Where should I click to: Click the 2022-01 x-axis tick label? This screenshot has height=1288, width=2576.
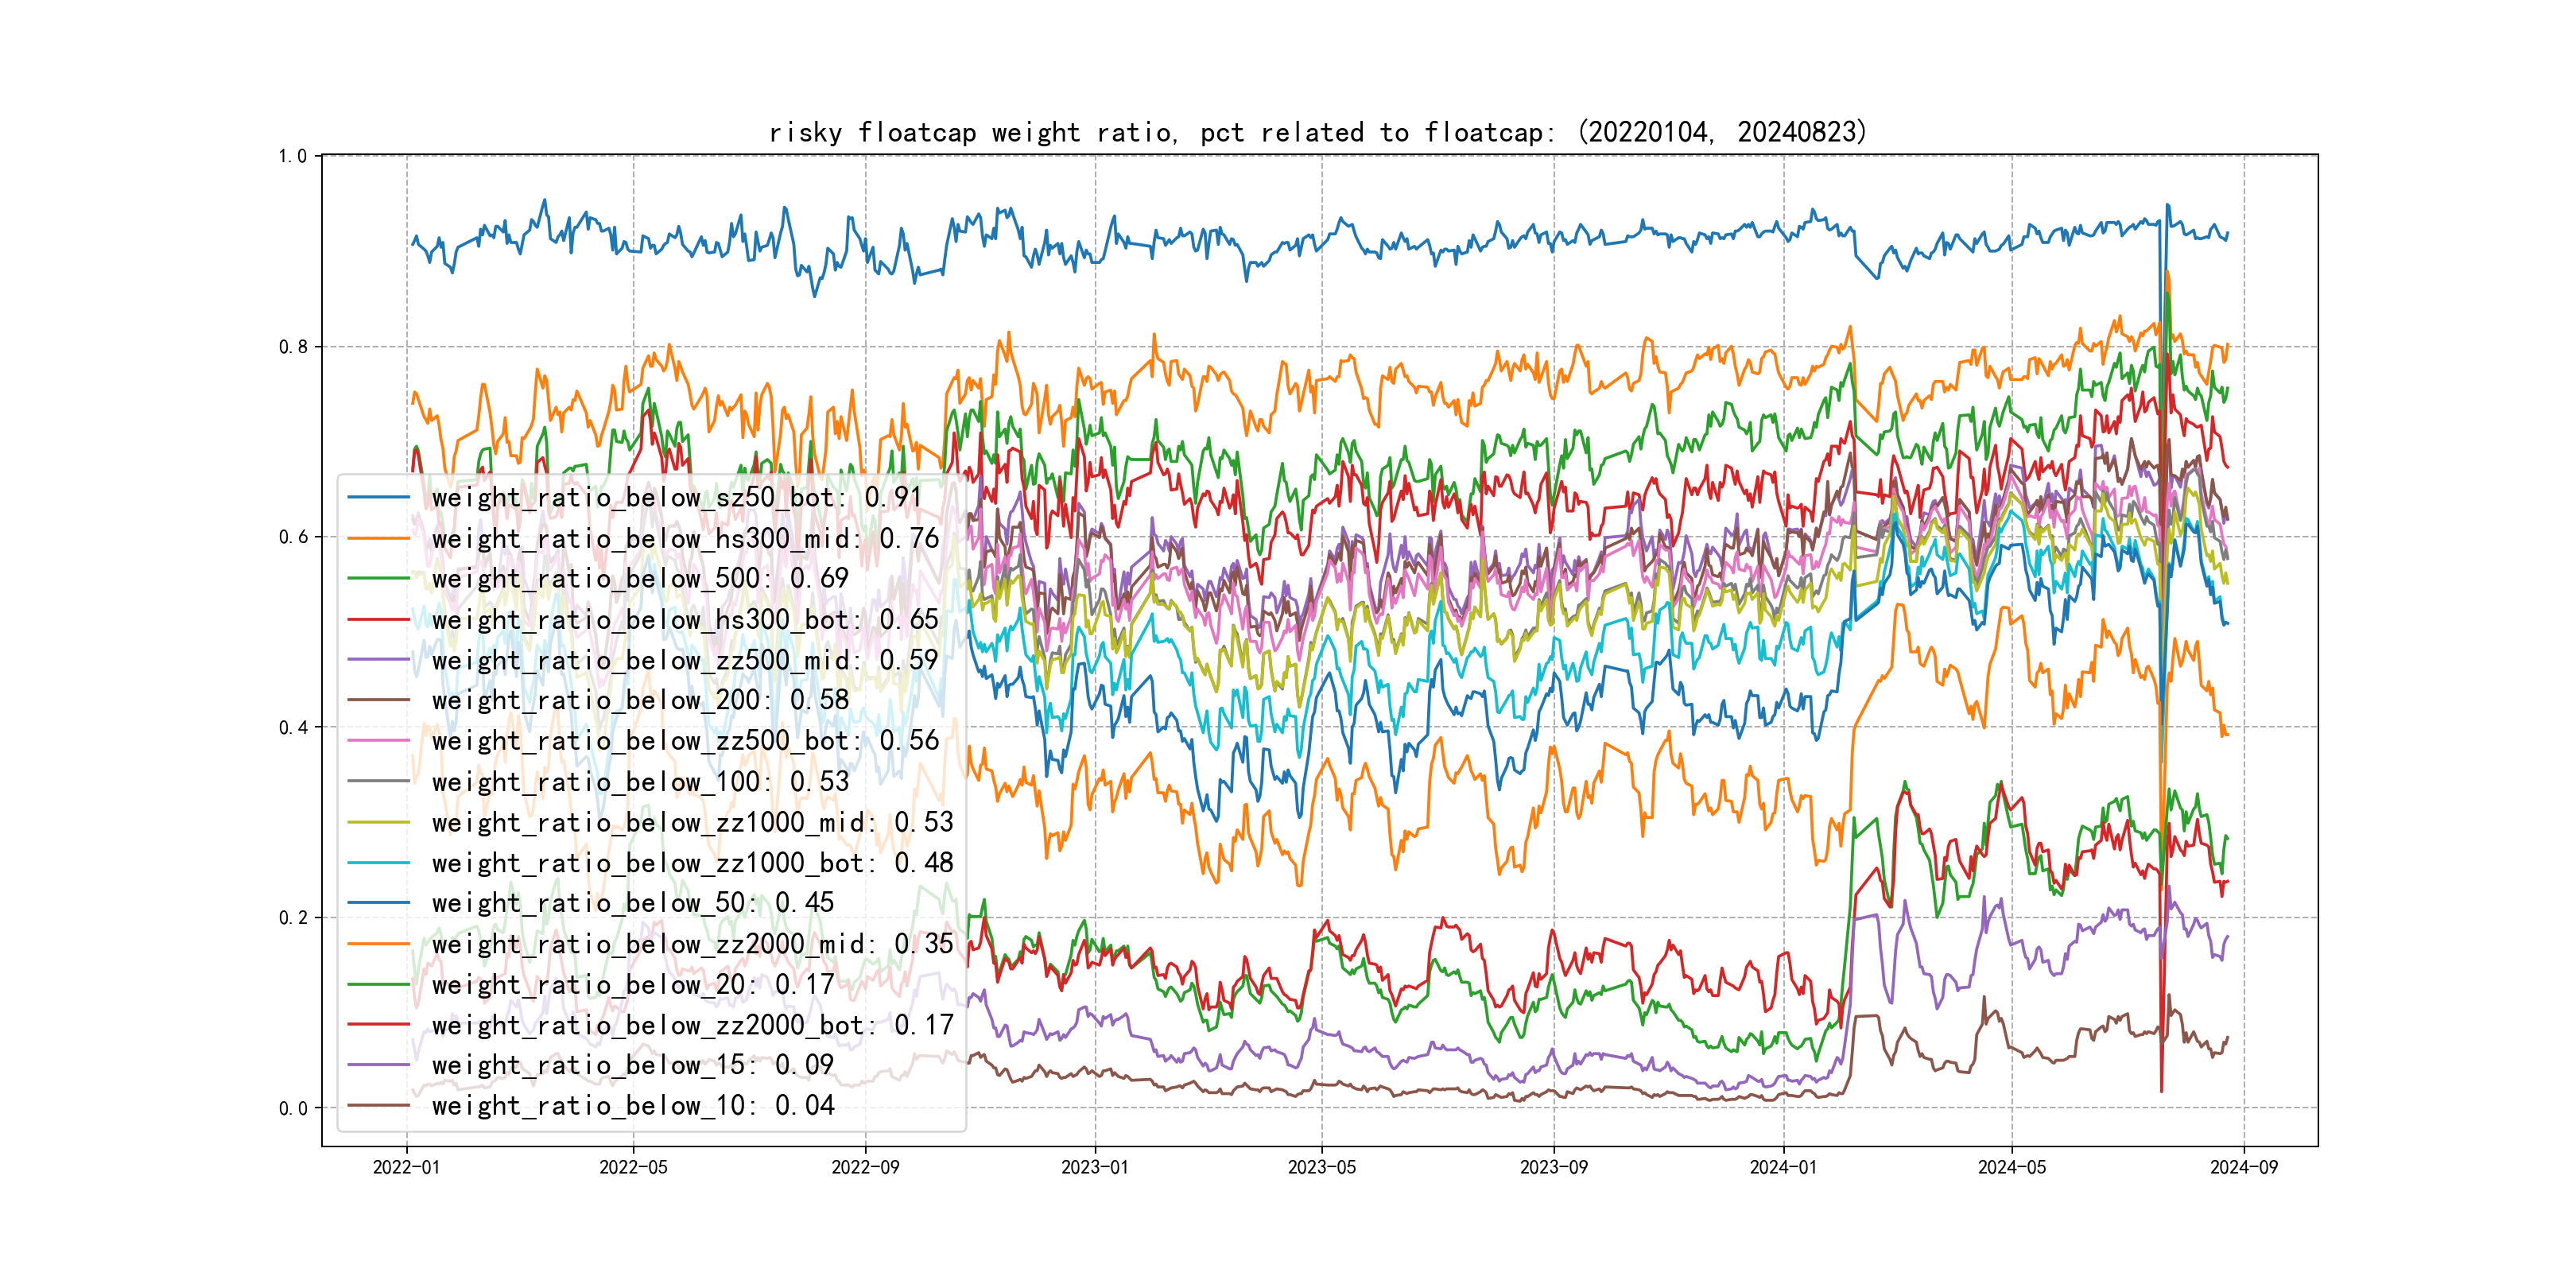click(406, 1168)
